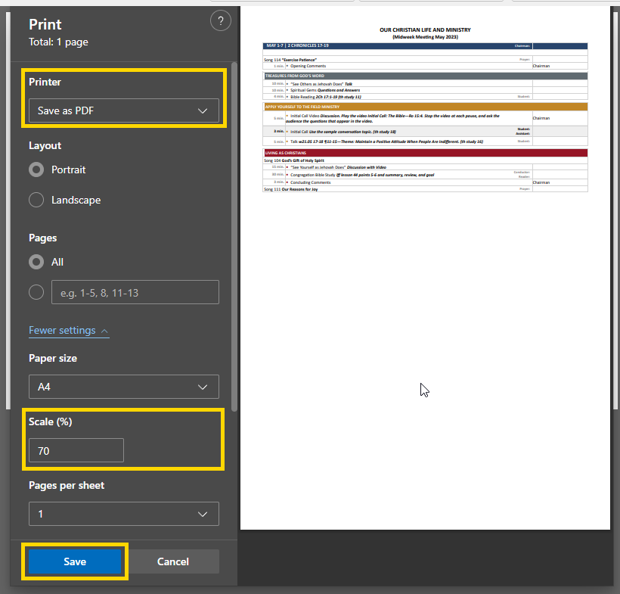Click the Scale percentage field showing 70
The height and width of the screenshot is (594, 620).
[76, 450]
